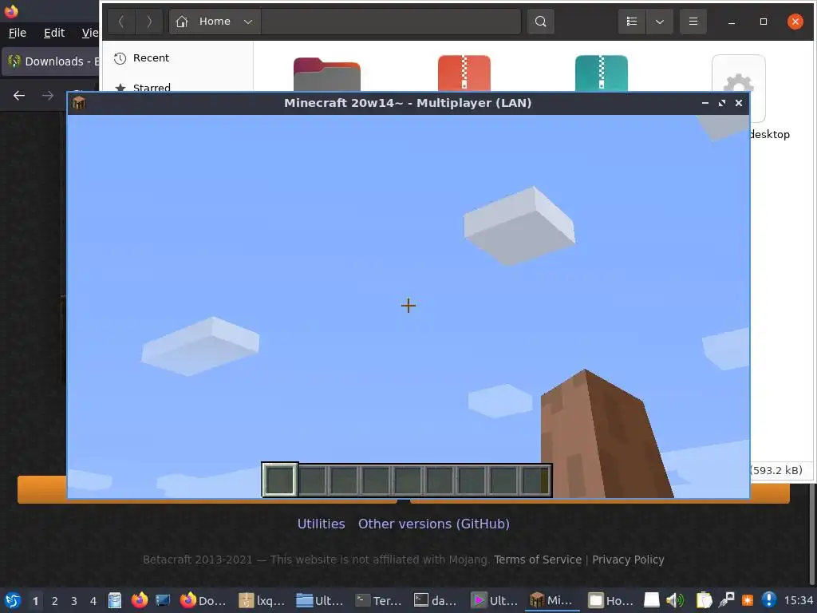Image resolution: width=817 pixels, height=613 pixels.
Task: Open the clipboard tray icon
Action: click(x=704, y=600)
